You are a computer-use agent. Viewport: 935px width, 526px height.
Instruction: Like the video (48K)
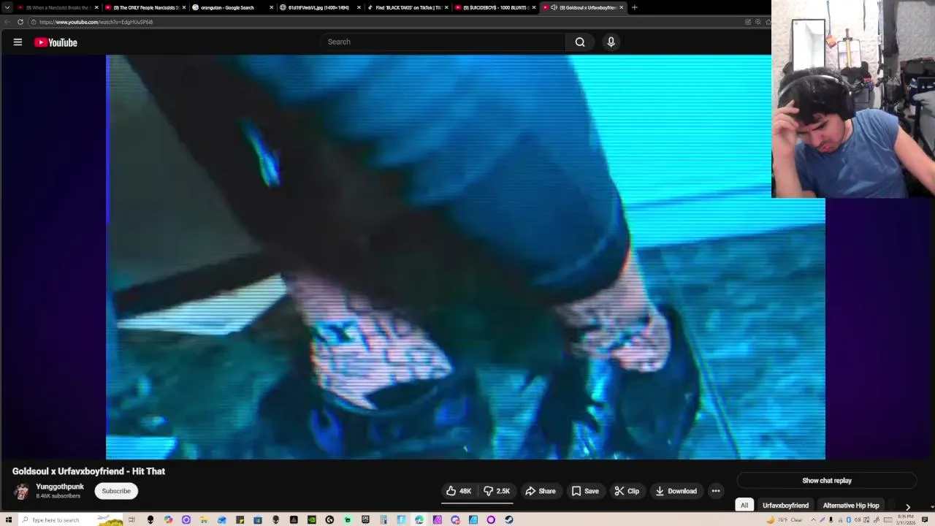[x=459, y=491]
